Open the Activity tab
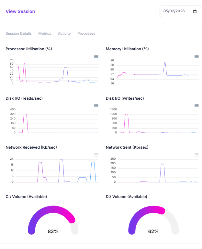 coord(64,33)
